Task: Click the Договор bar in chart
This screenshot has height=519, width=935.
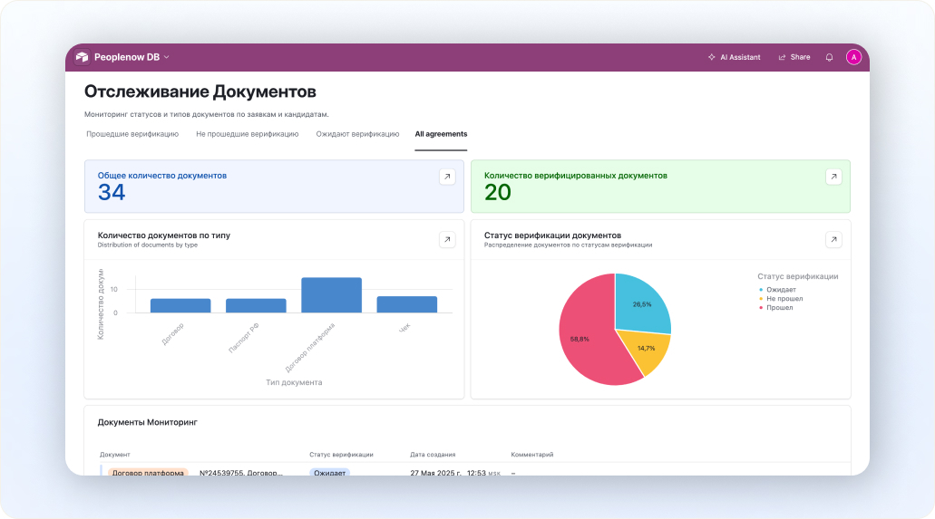Action: click(x=180, y=305)
